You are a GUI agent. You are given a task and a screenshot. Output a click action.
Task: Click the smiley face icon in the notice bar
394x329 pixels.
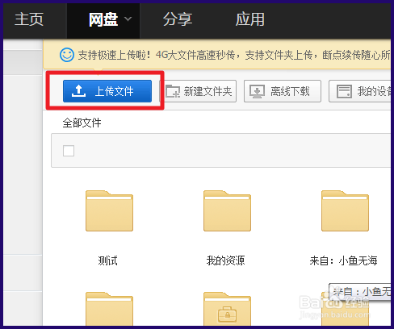click(x=67, y=55)
